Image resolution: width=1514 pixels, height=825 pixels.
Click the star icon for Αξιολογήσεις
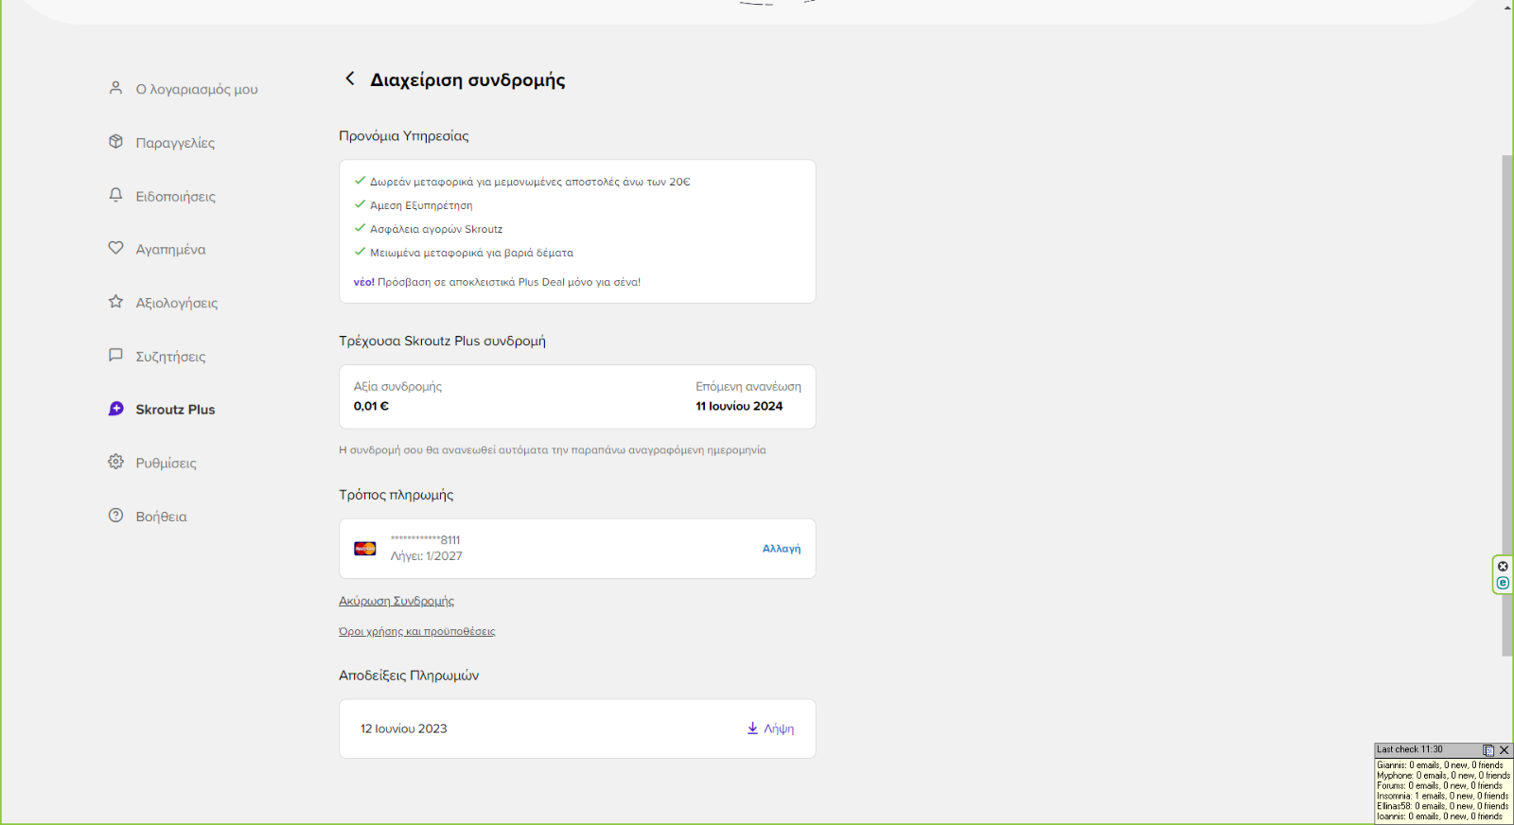click(115, 302)
